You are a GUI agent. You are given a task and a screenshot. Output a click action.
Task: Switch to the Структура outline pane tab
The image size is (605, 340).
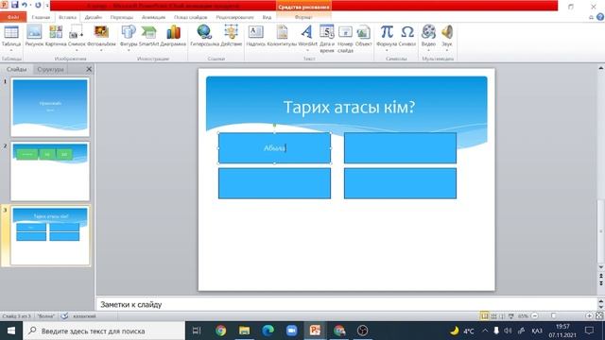coord(50,69)
